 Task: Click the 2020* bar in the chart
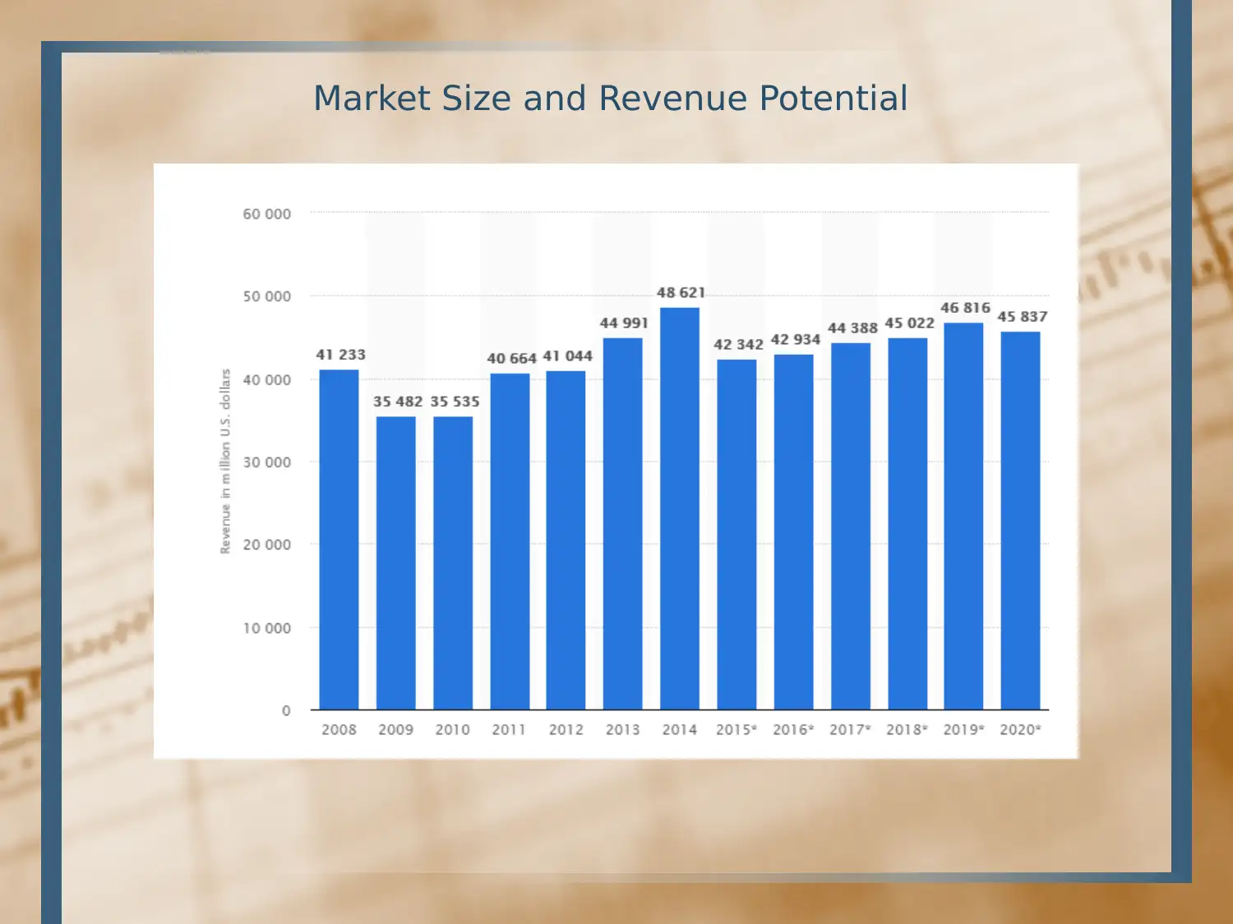point(1020,521)
